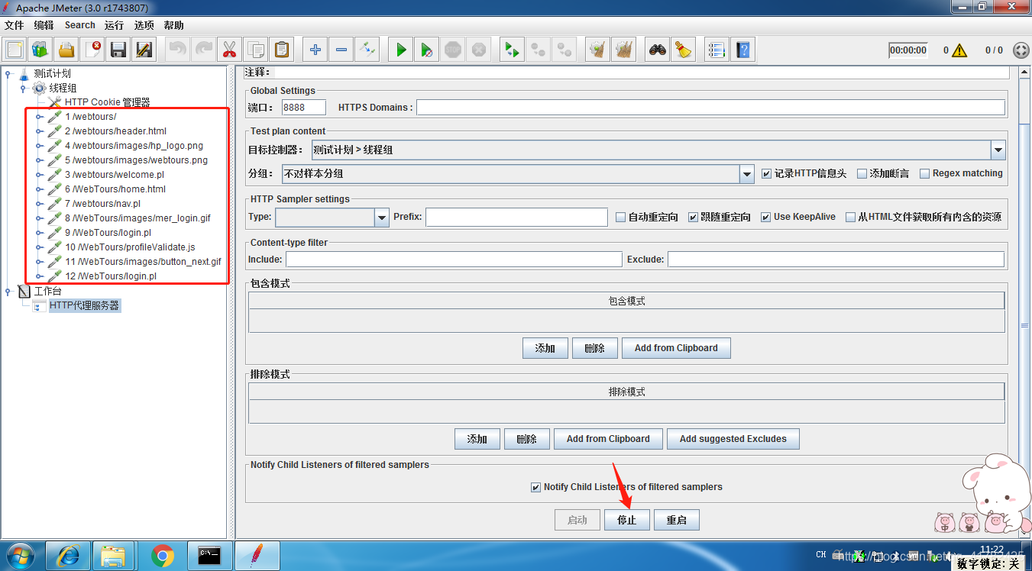Expand the 7 /webtours/nav.pl node
The width and height of the screenshot is (1032, 571).
tap(40, 204)
